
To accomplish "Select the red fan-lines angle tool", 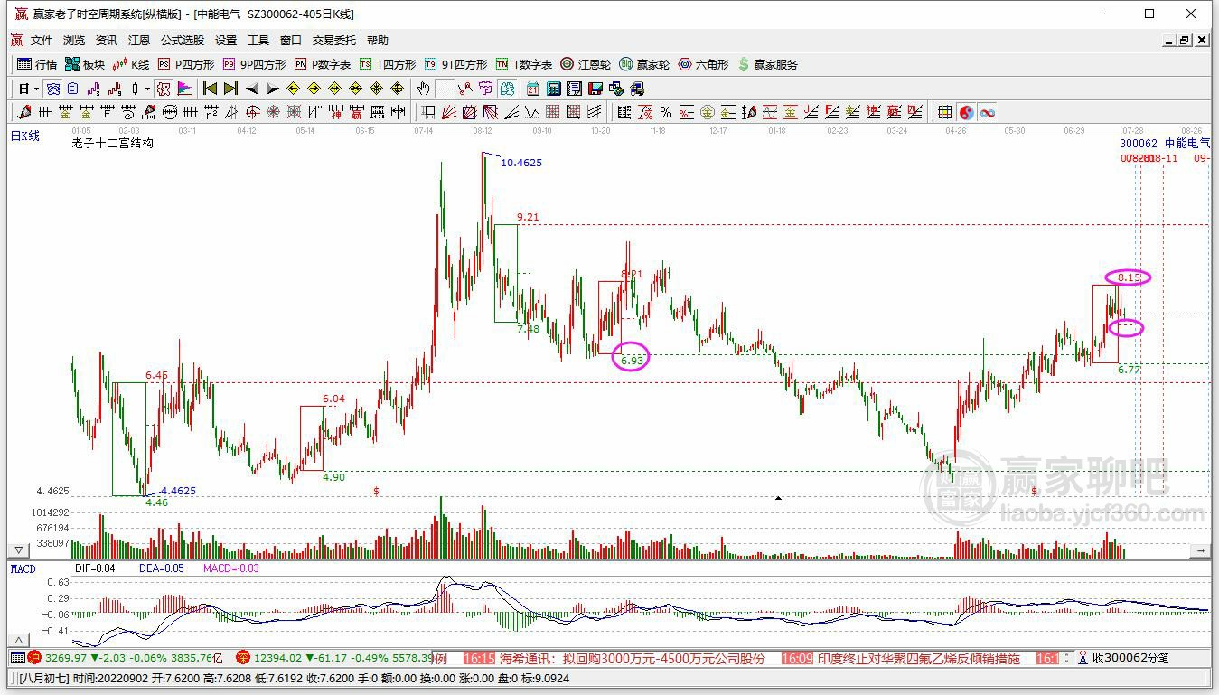I will (x=448, y=112).
